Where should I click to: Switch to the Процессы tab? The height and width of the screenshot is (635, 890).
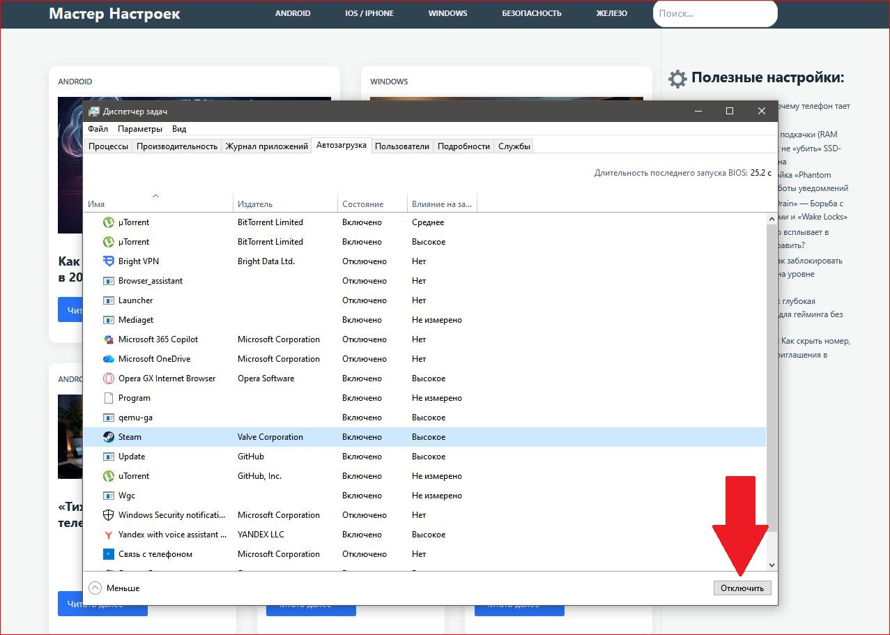[108, 146]
